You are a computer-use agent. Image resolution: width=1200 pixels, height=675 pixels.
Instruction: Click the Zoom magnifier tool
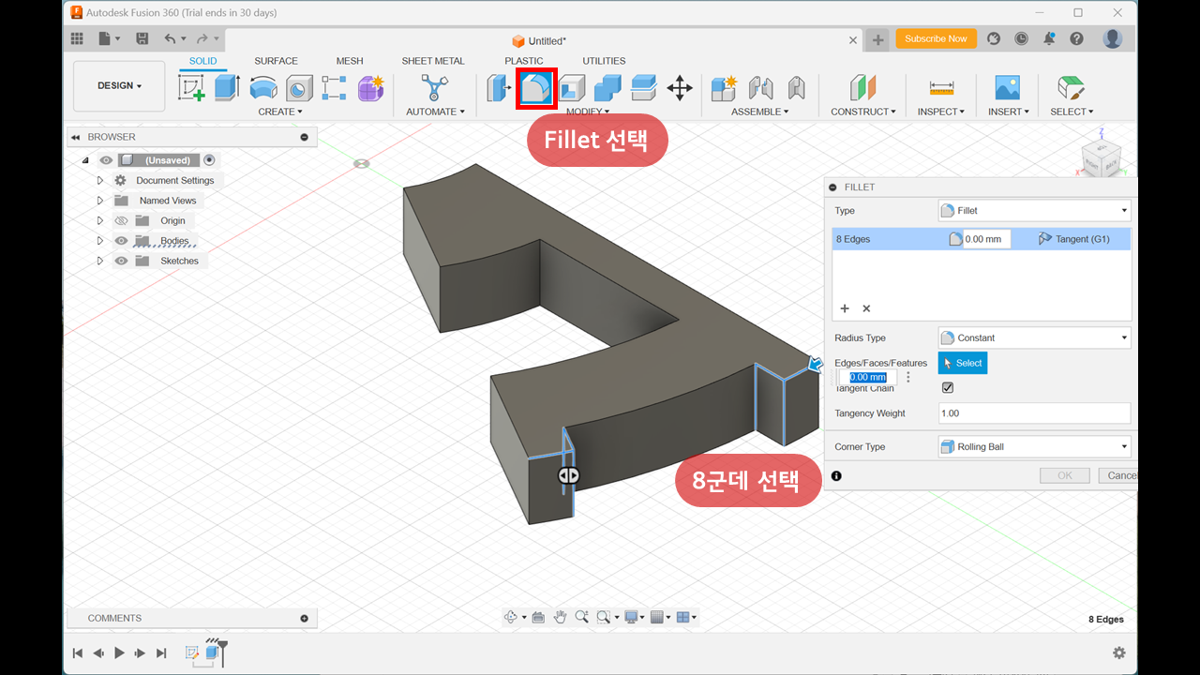coord(582,617)
